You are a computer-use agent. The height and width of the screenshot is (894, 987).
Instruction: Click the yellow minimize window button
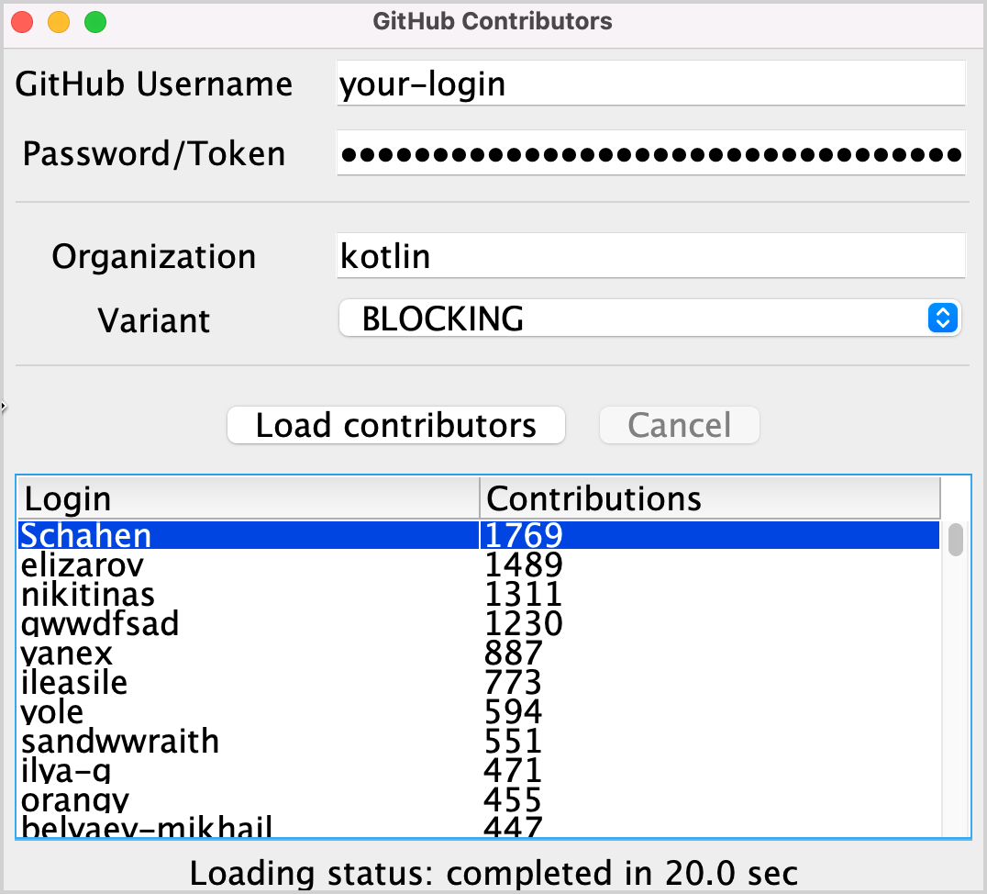[x=59, y=22]
